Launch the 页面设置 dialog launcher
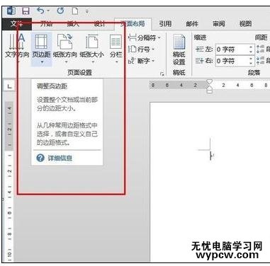Viewport: 270px width, 266px height. coord(162,74)
